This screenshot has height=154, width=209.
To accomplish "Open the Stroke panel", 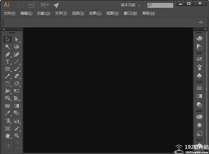I will (x=199, y=87).
